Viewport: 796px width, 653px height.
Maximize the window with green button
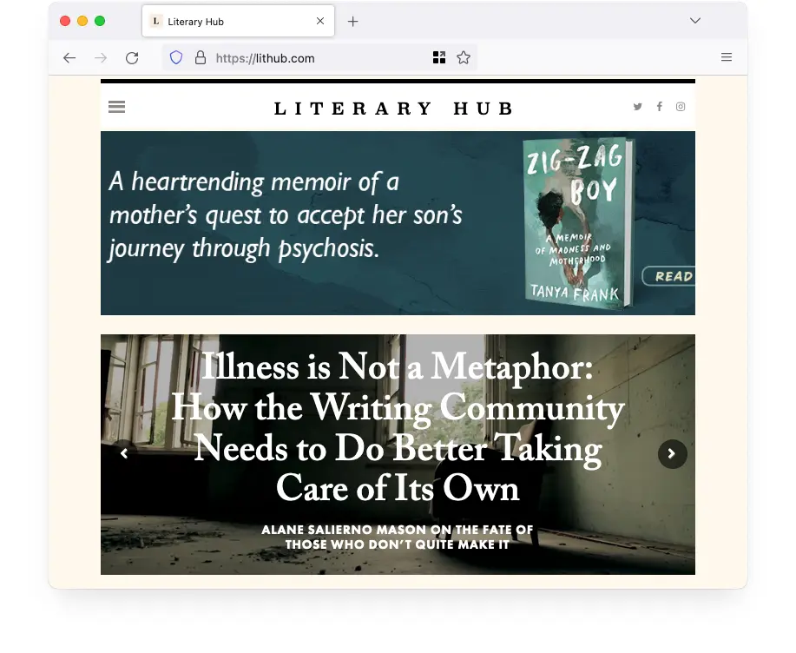100,21
